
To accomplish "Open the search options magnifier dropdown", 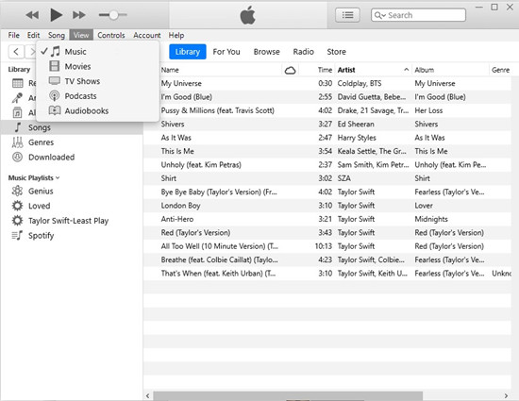I will [x=380, y=15].
